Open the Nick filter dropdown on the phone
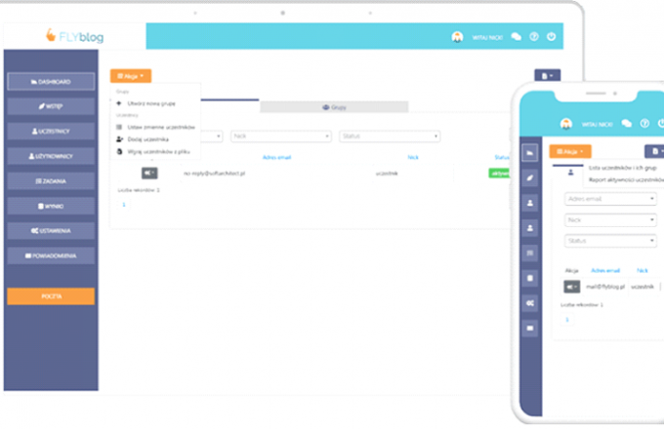The height and width of the screenshot is (429, 664). point(609,219)
